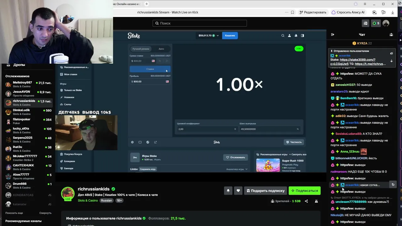
Task: Collapse the chat panel with the arrow icon
Action: (333, 35)
